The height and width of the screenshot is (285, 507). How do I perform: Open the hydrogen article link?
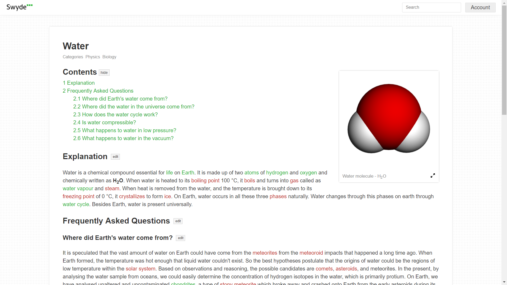coord(277,173)
